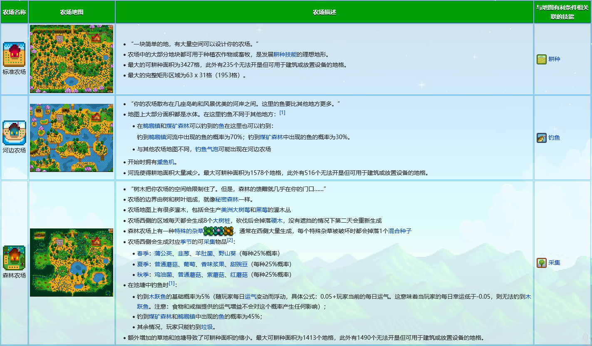Open the 秘密森林 link
This screenshot has height=346, width=592.
click(227, 199)
